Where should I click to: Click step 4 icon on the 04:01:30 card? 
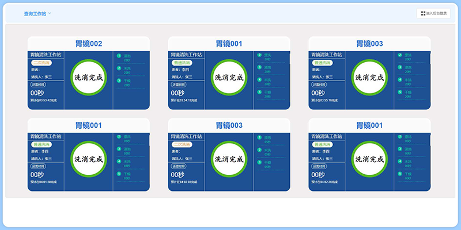tap(119, 162)
